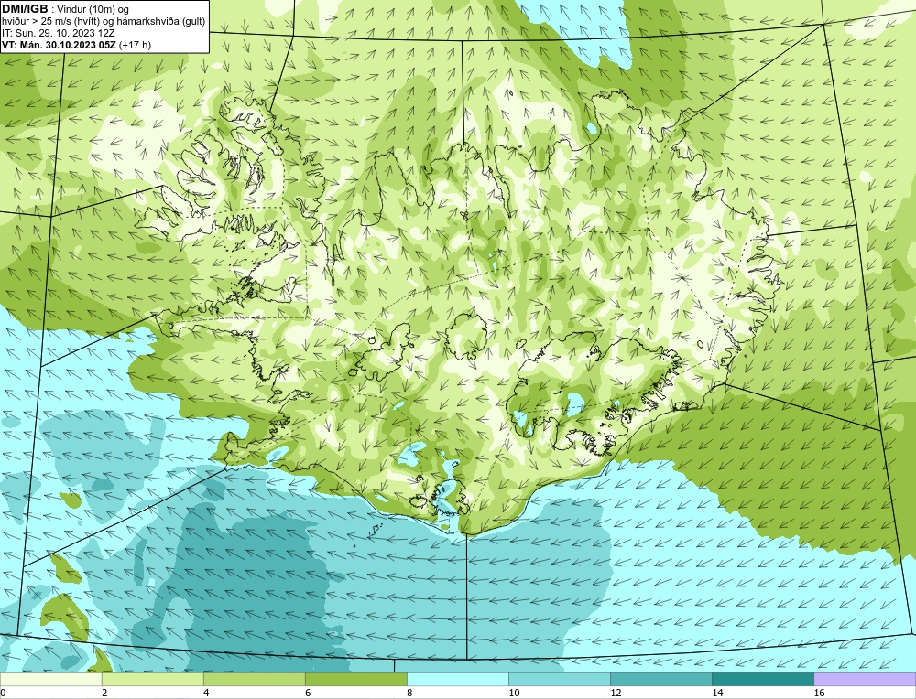Image resolution: width=916 pixels, height=699 pixels.
Task: Click the 'VT: Mán. 30.10.2023 05Z' line
Action: coord(77,44)
